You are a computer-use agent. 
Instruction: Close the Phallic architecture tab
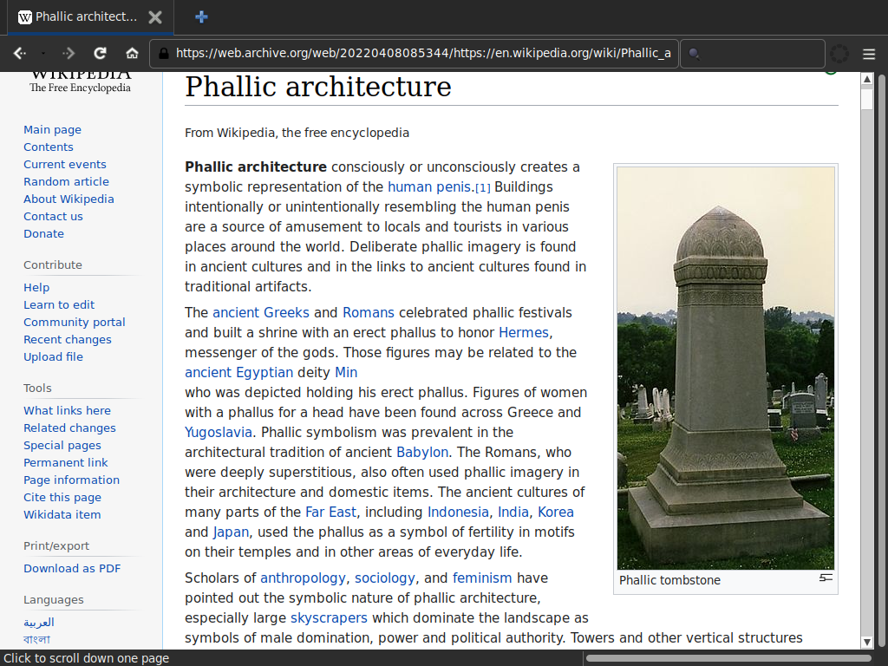[x=154, y=16]
